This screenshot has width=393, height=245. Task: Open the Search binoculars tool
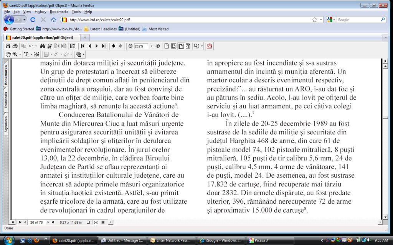coord(43,46)
